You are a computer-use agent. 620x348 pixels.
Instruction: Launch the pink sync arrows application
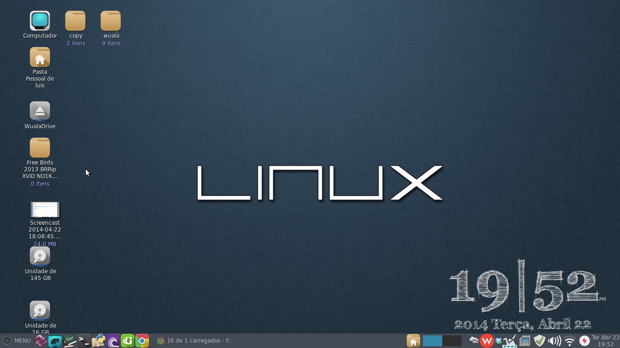pyautogui.click(x=41, y=341)
